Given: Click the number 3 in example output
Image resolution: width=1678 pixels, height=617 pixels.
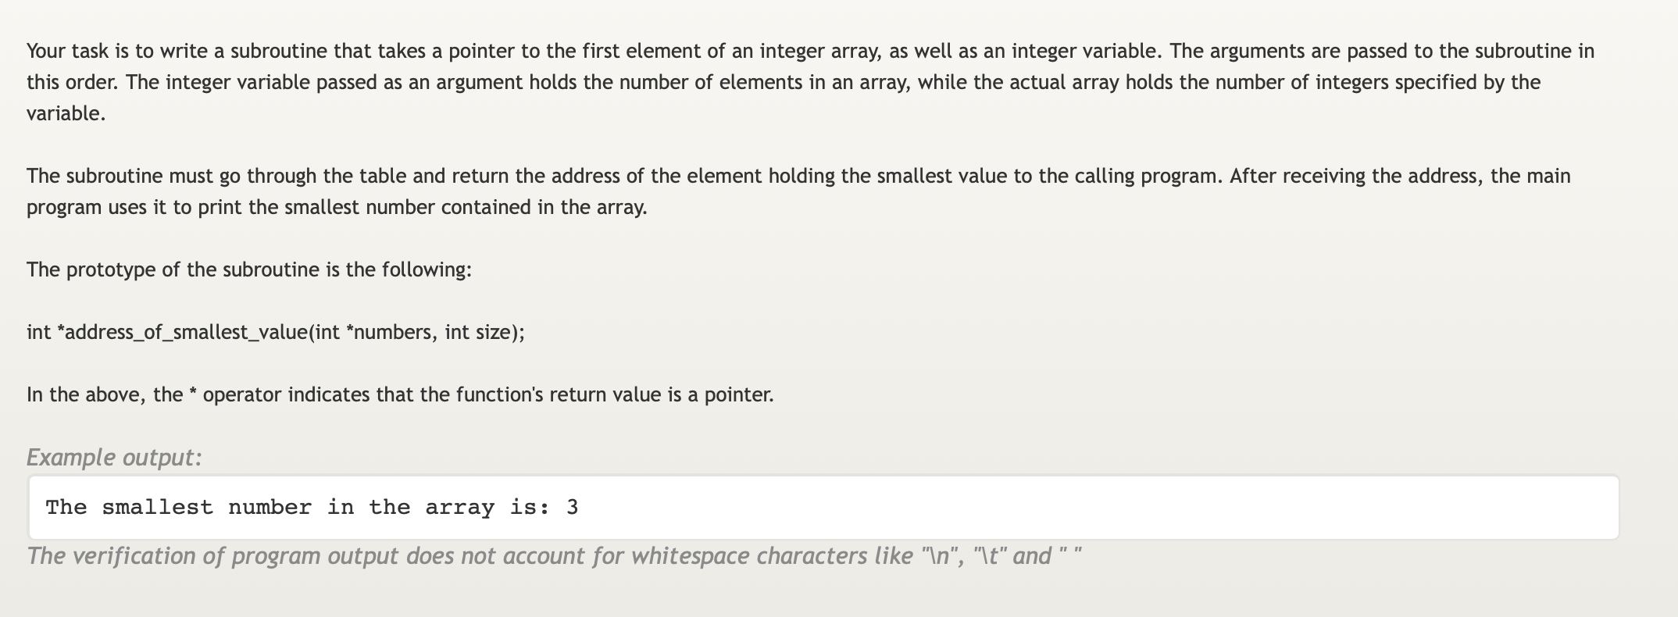Looking at the screenshot, I should (573, 508).
